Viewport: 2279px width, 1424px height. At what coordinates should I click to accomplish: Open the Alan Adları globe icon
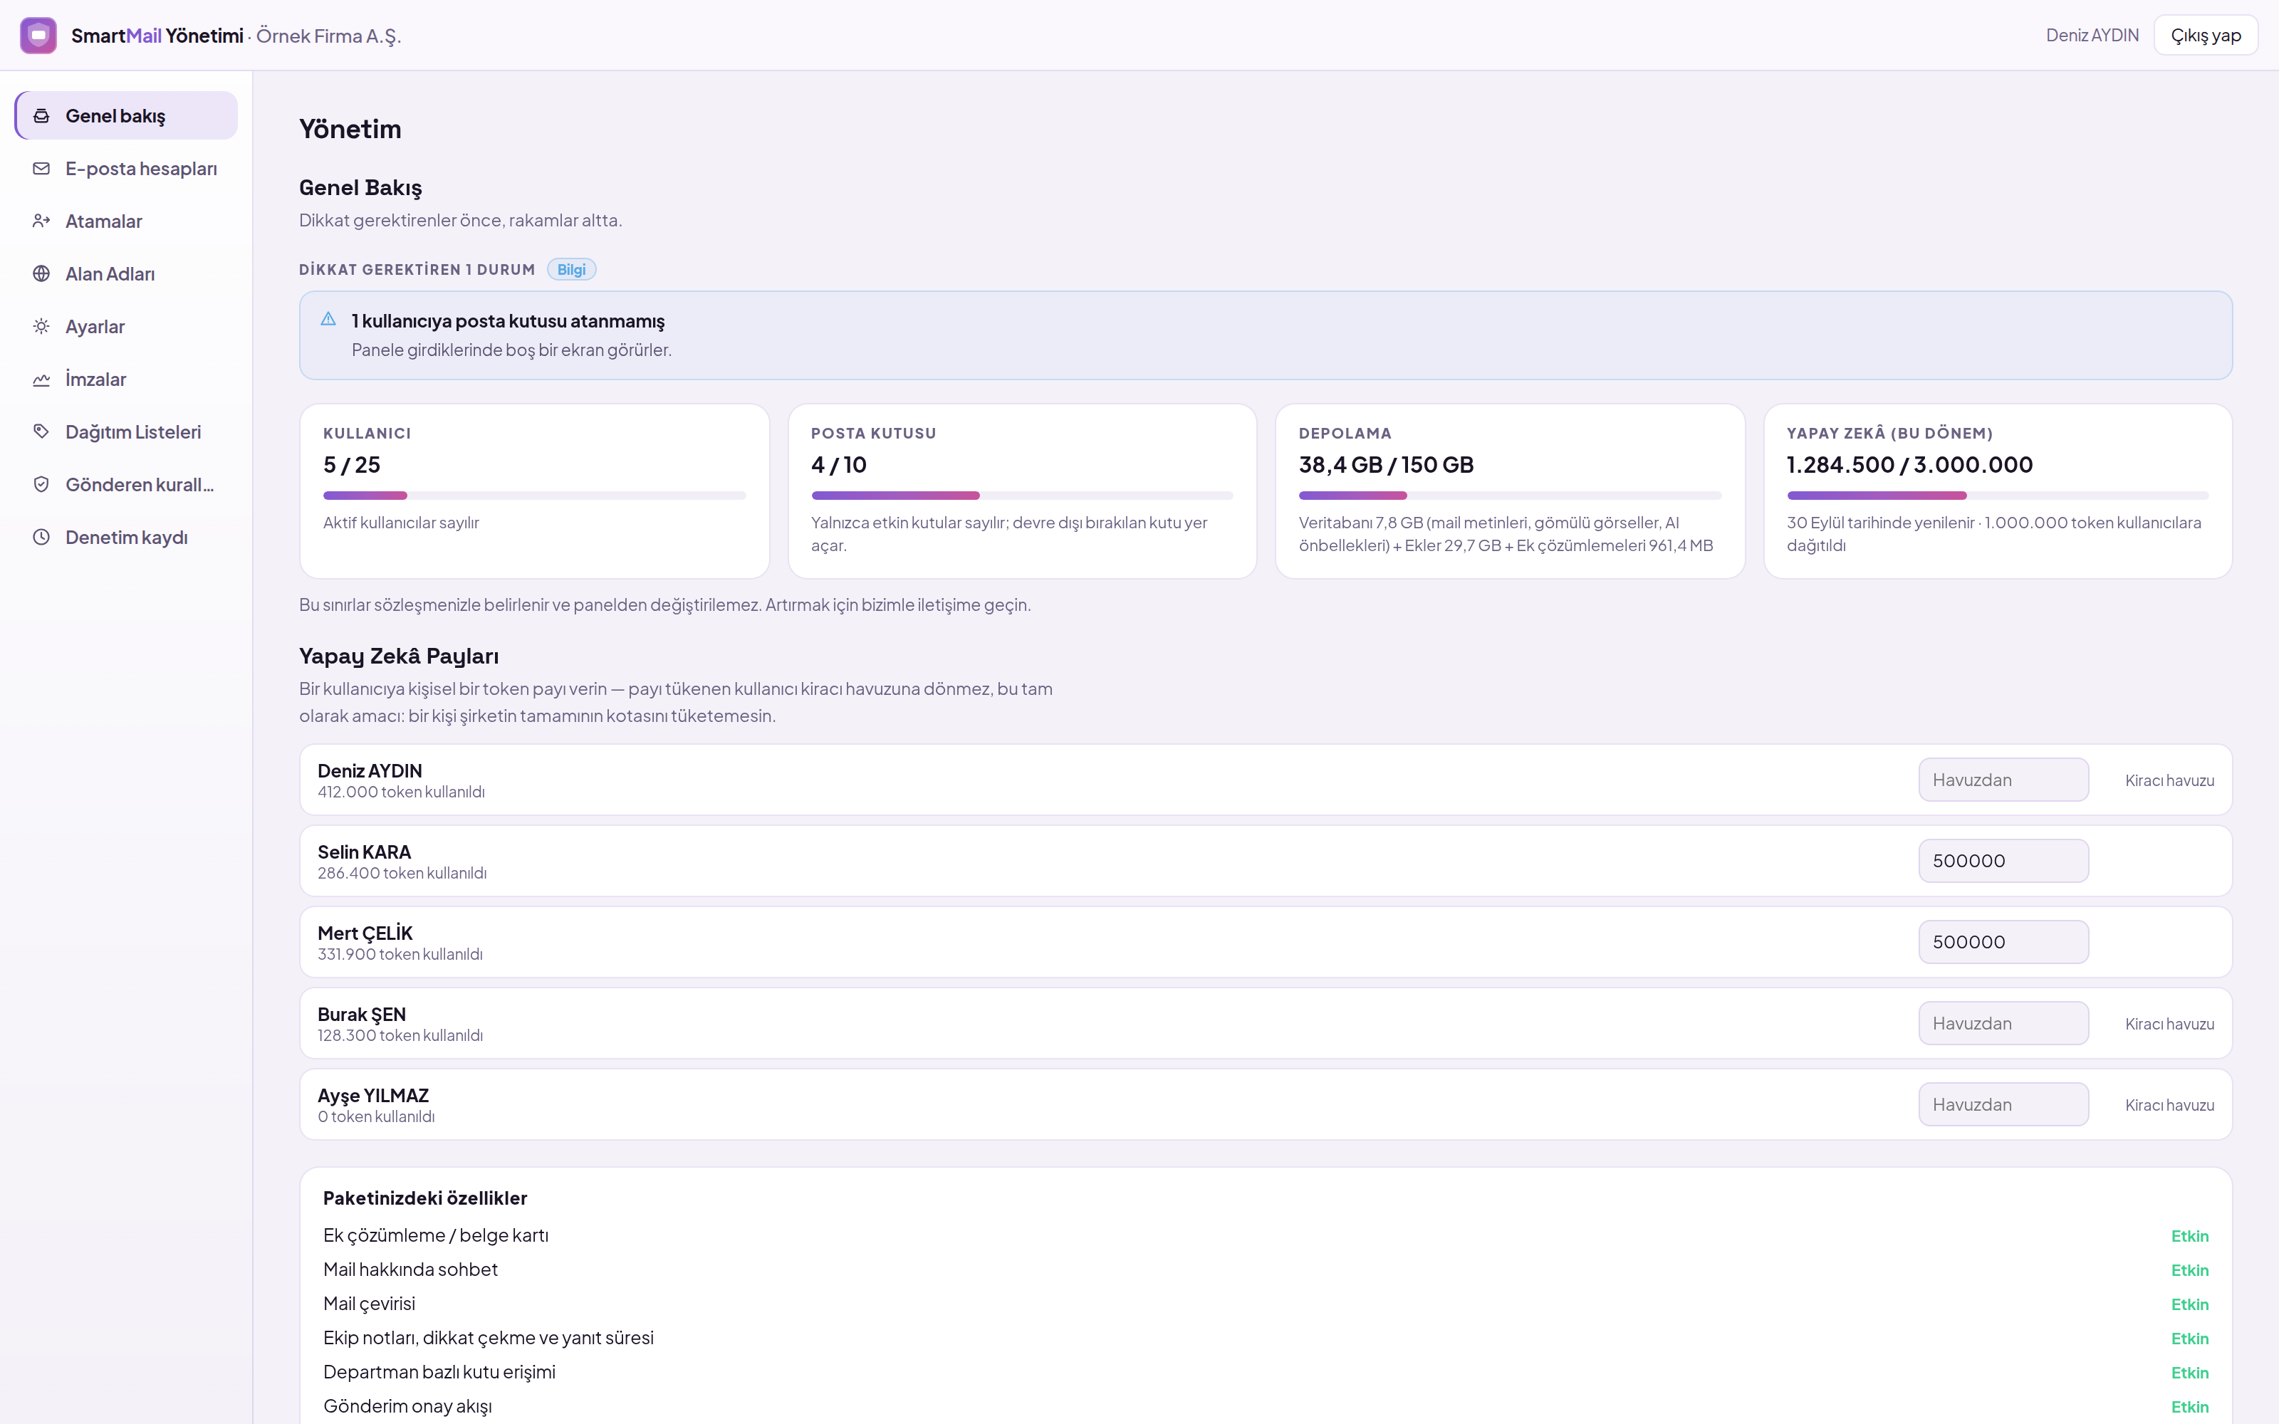(x=41, y=274)
